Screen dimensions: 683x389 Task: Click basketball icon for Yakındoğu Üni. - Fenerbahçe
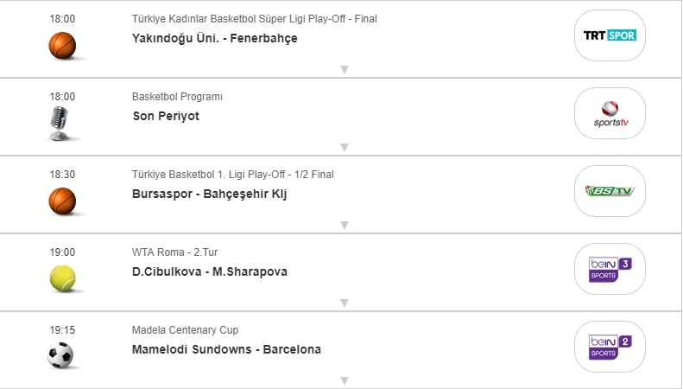[x=62, y=45]
